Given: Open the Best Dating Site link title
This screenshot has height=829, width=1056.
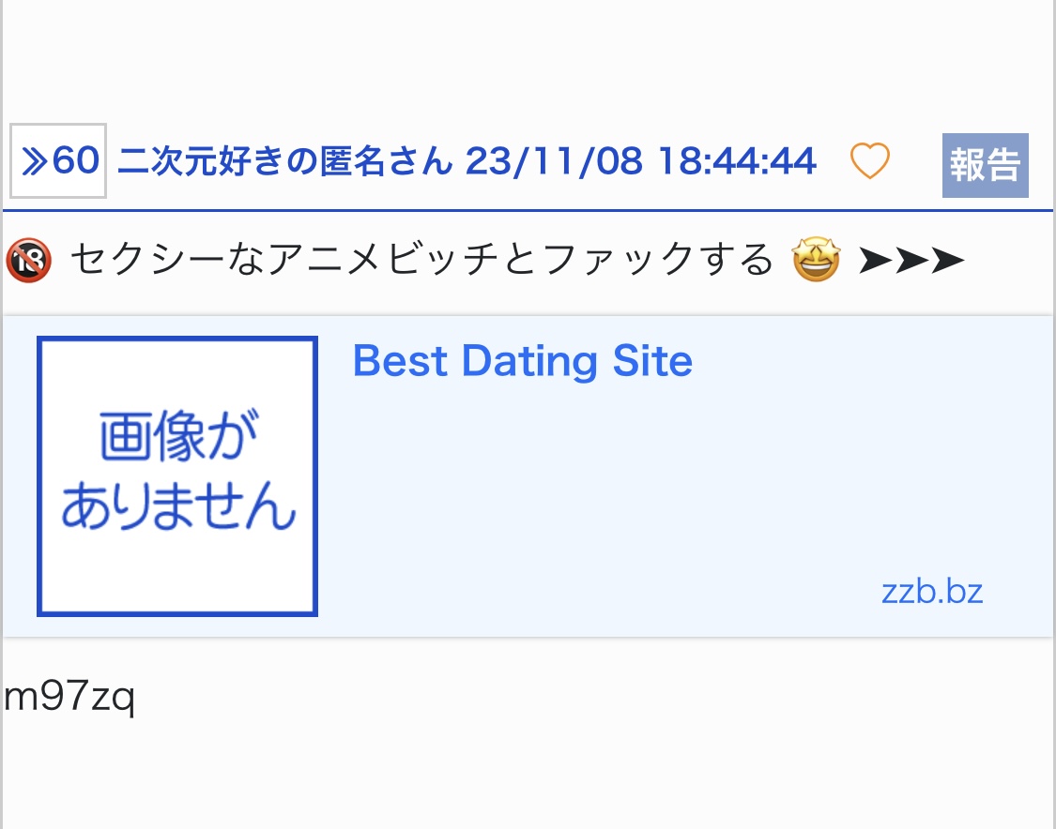Looking at the screenshot, I should [x=522, y=361].
